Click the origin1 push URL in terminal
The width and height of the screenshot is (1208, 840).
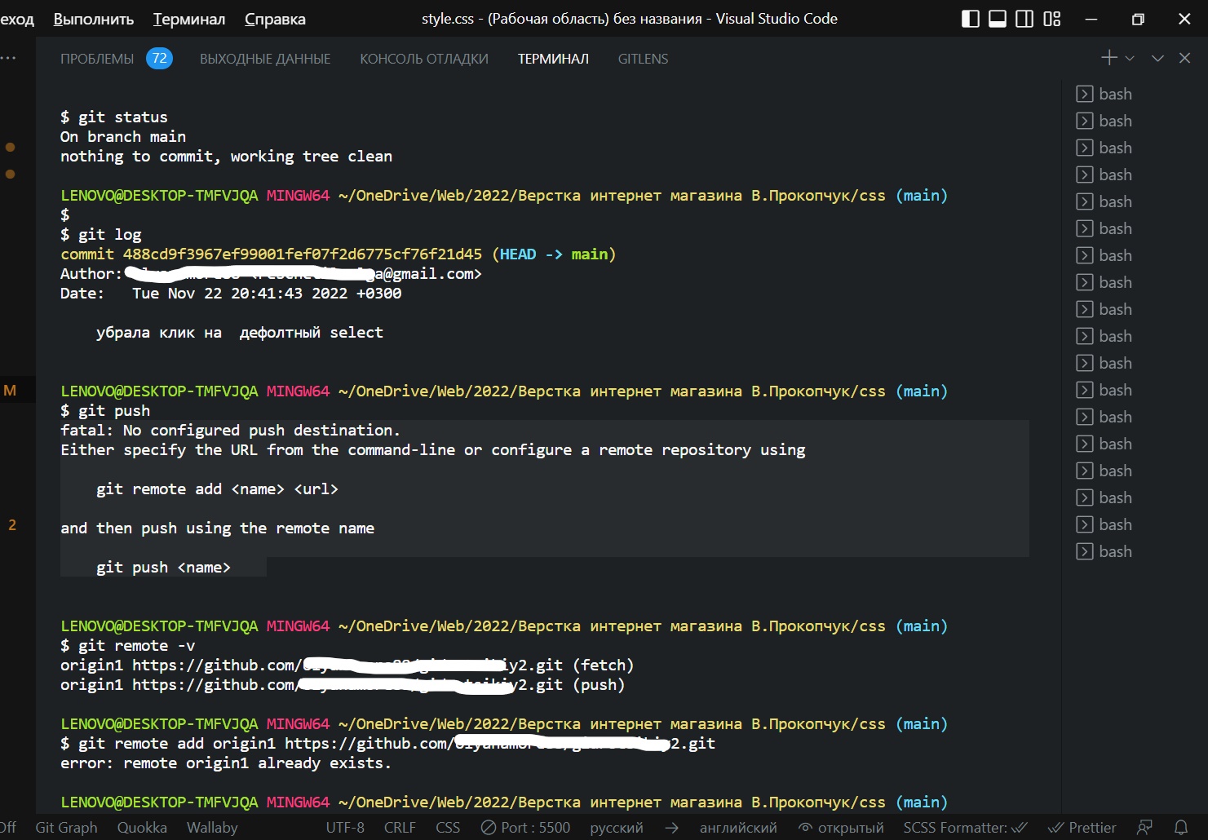point(347,685)
